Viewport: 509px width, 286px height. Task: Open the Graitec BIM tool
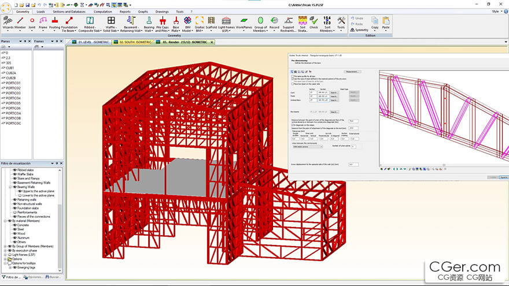[x=200, y=24]
